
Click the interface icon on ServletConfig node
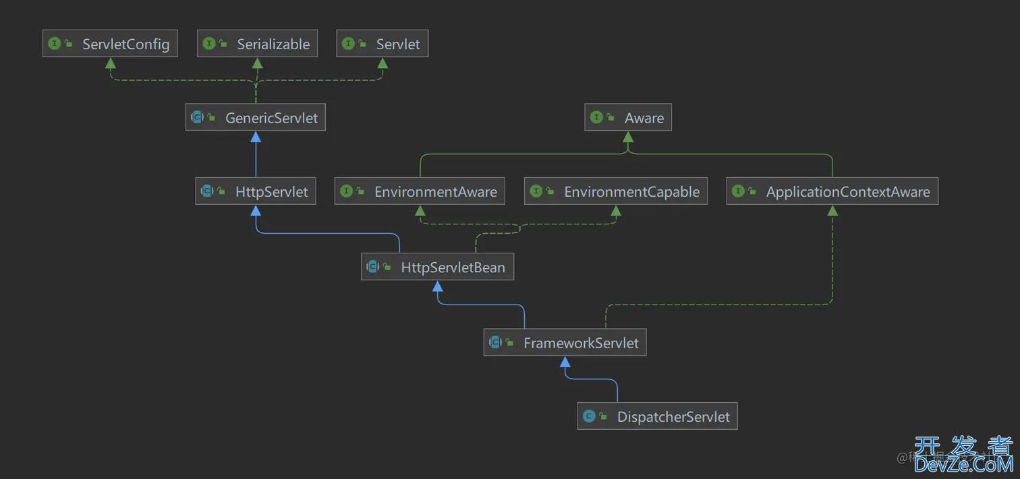(x=54, y=43)
